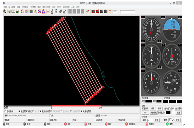Click the 紧急开伞 emergency parachute button
The height and width of the screenshot is (128, 194).
pos(145,108)
